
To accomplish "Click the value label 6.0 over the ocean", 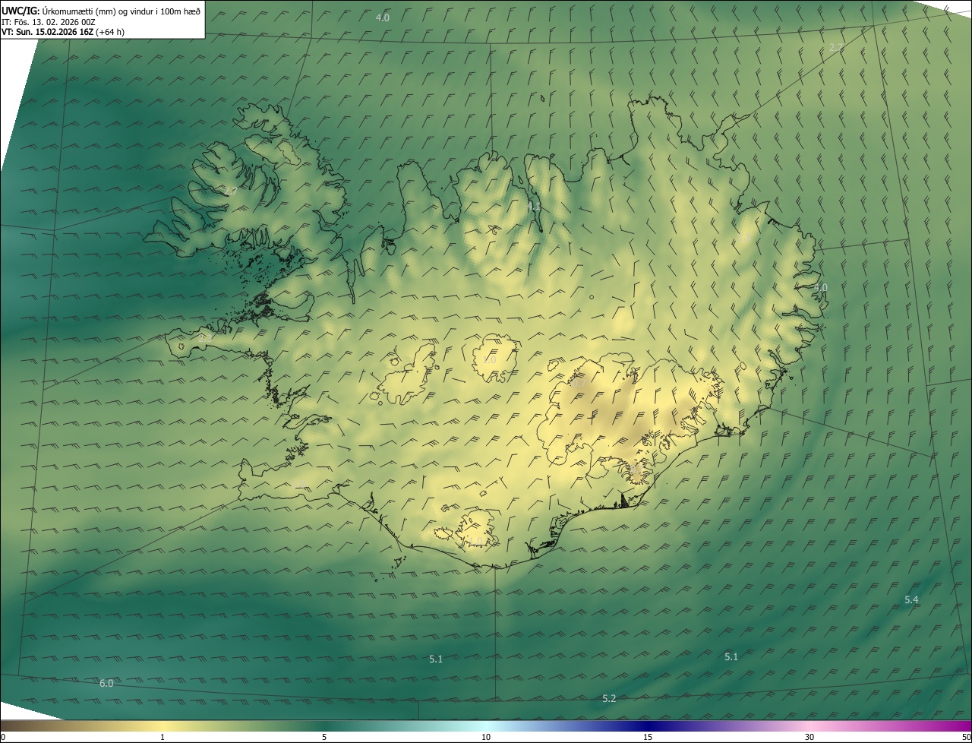I will (106, 683).
